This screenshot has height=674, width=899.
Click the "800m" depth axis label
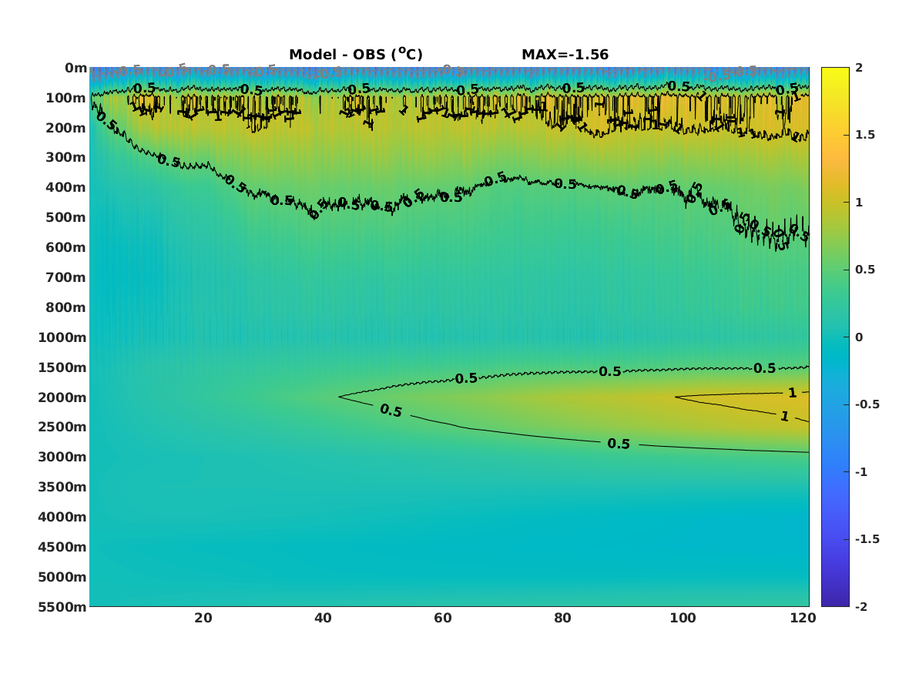[66, 307]
